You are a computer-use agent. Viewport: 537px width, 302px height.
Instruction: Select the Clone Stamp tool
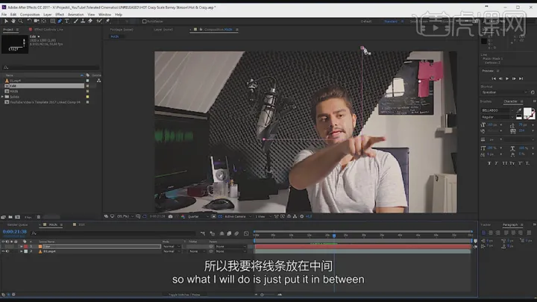[83, 21]
